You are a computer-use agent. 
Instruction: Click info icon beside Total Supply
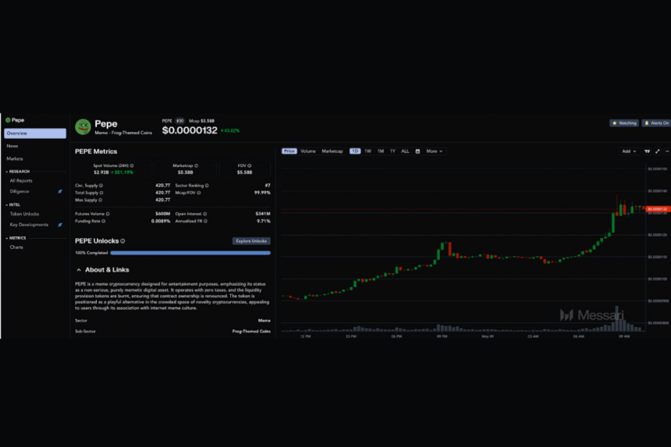[101, 193]
